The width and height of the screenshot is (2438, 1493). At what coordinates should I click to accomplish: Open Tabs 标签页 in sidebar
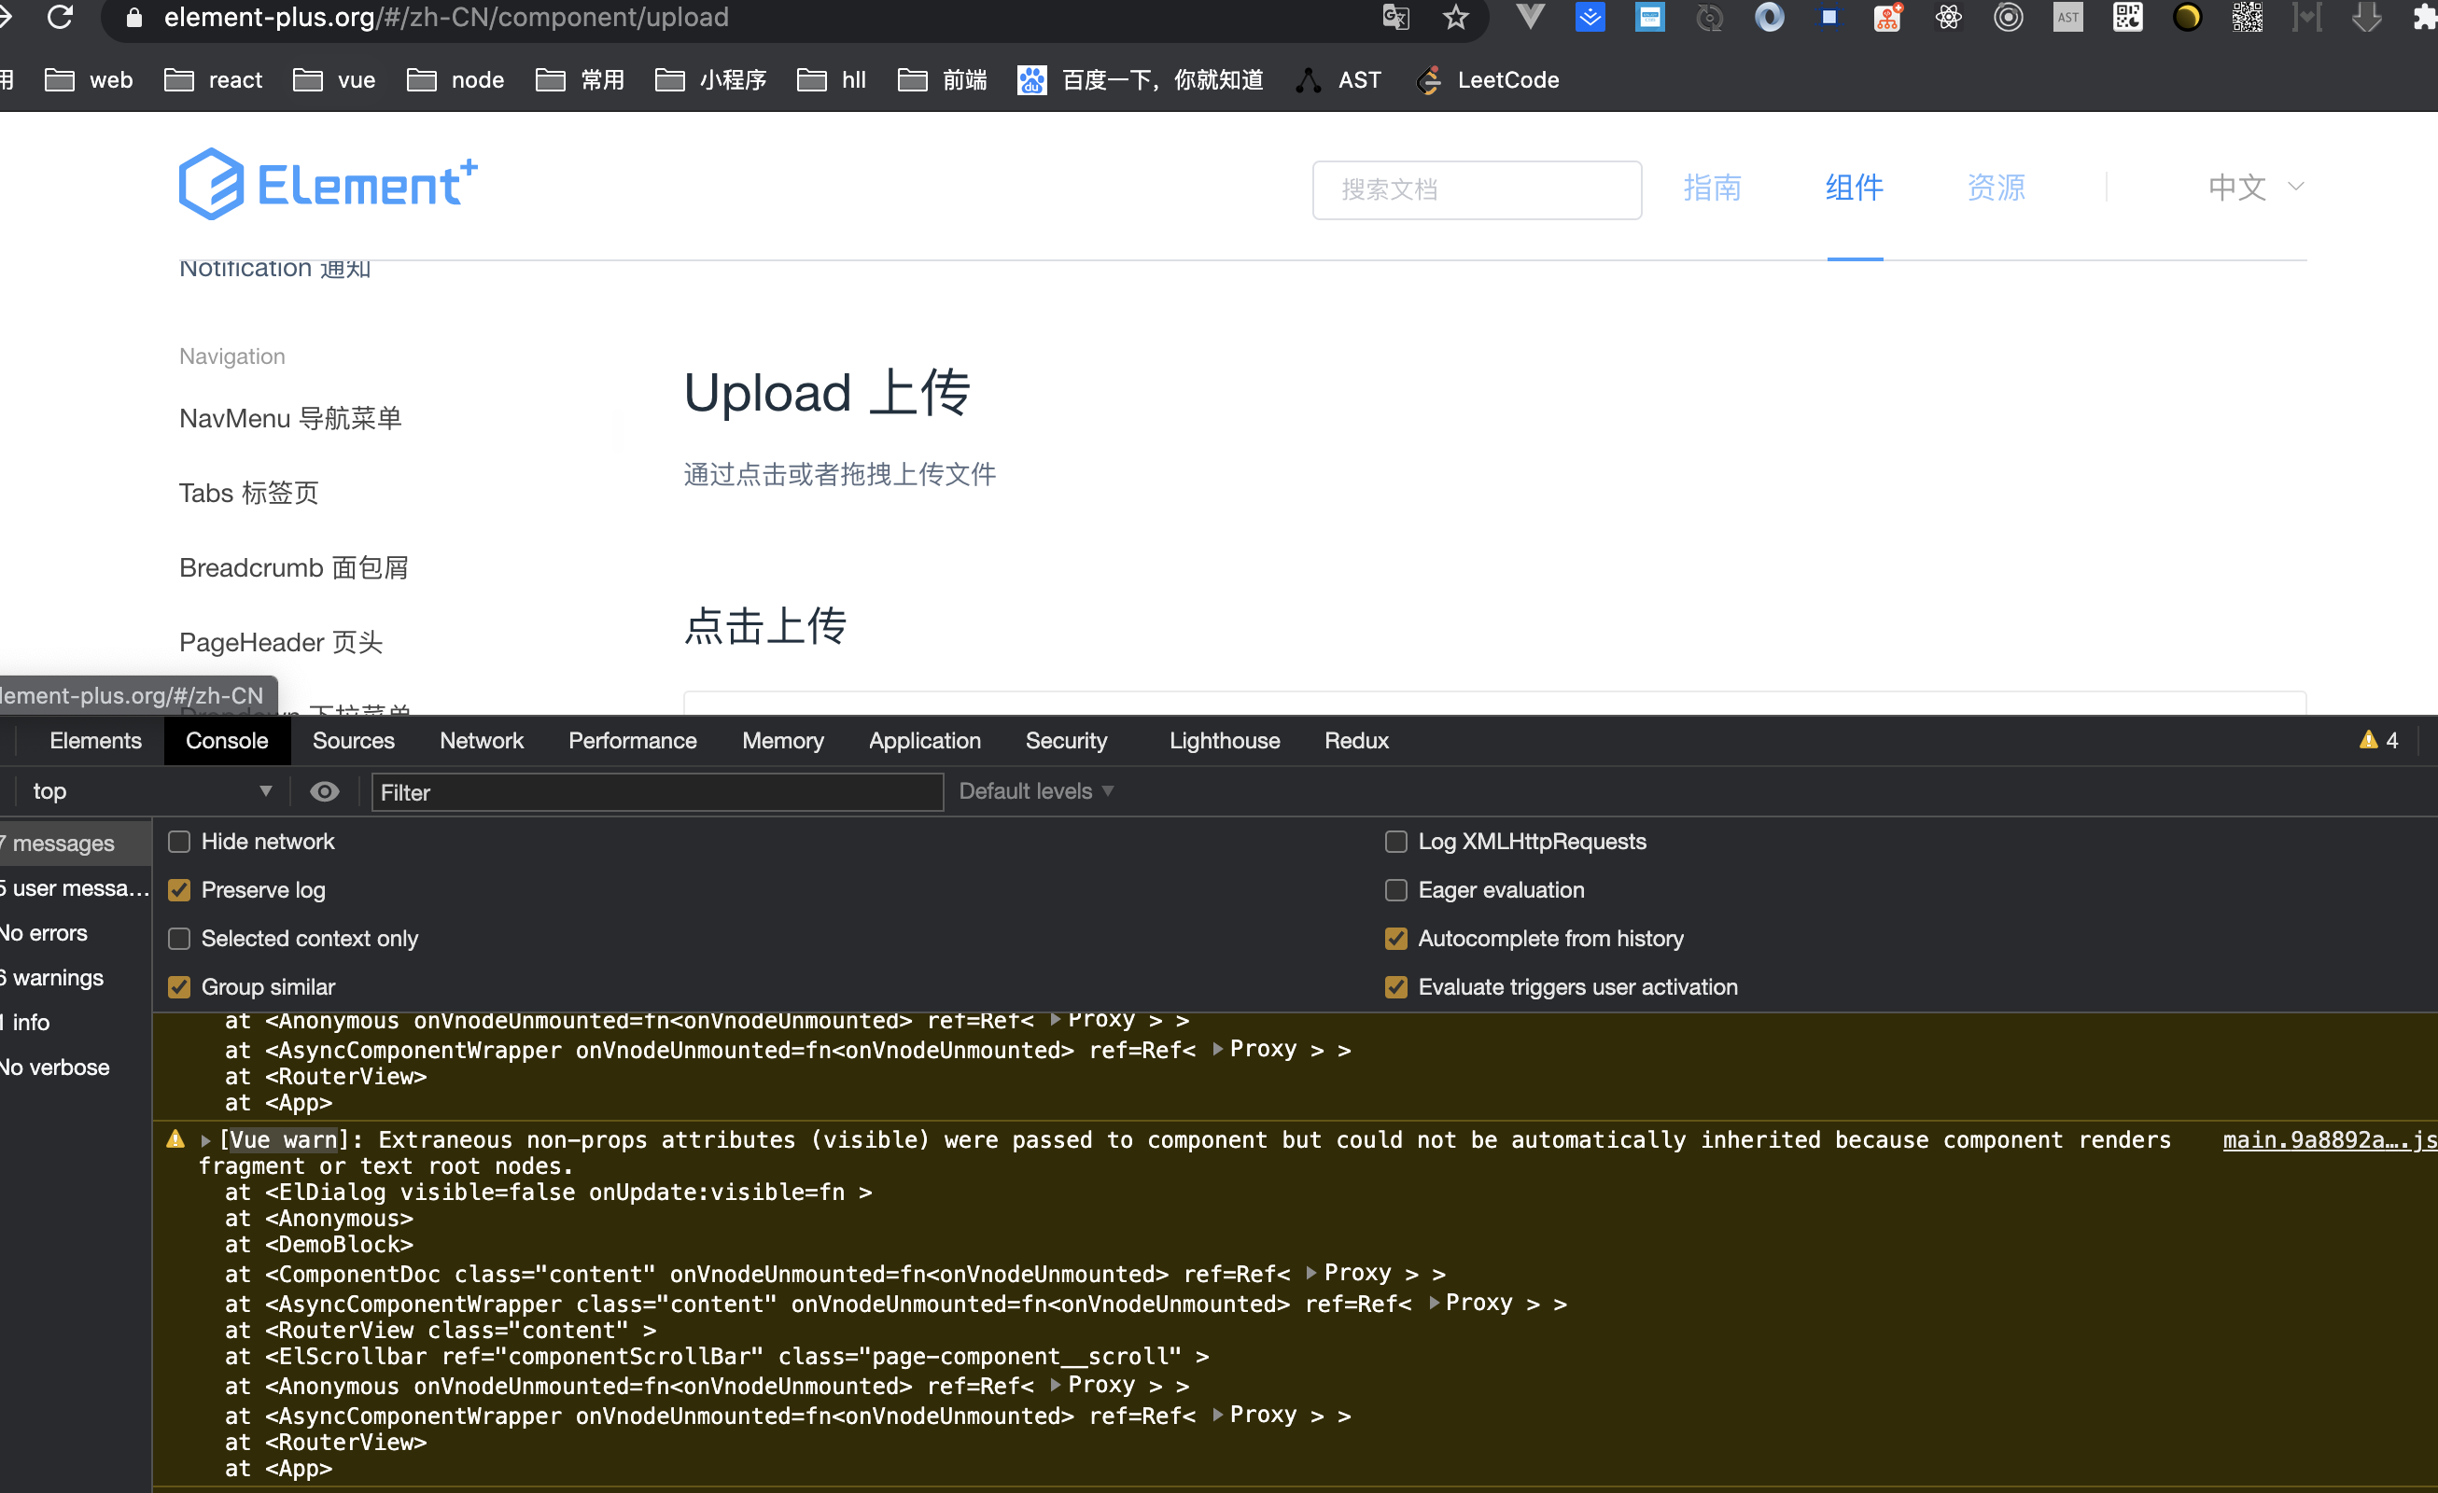(248, 493)
